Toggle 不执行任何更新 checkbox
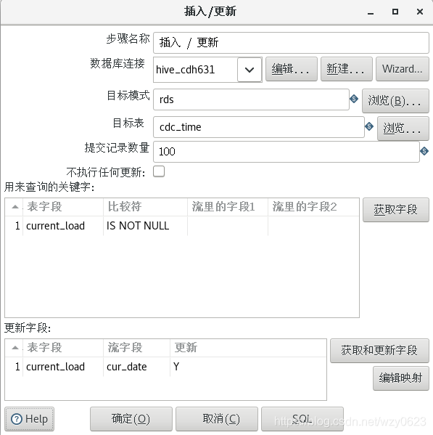Screen dimensions: 433x435 (159, 171)
